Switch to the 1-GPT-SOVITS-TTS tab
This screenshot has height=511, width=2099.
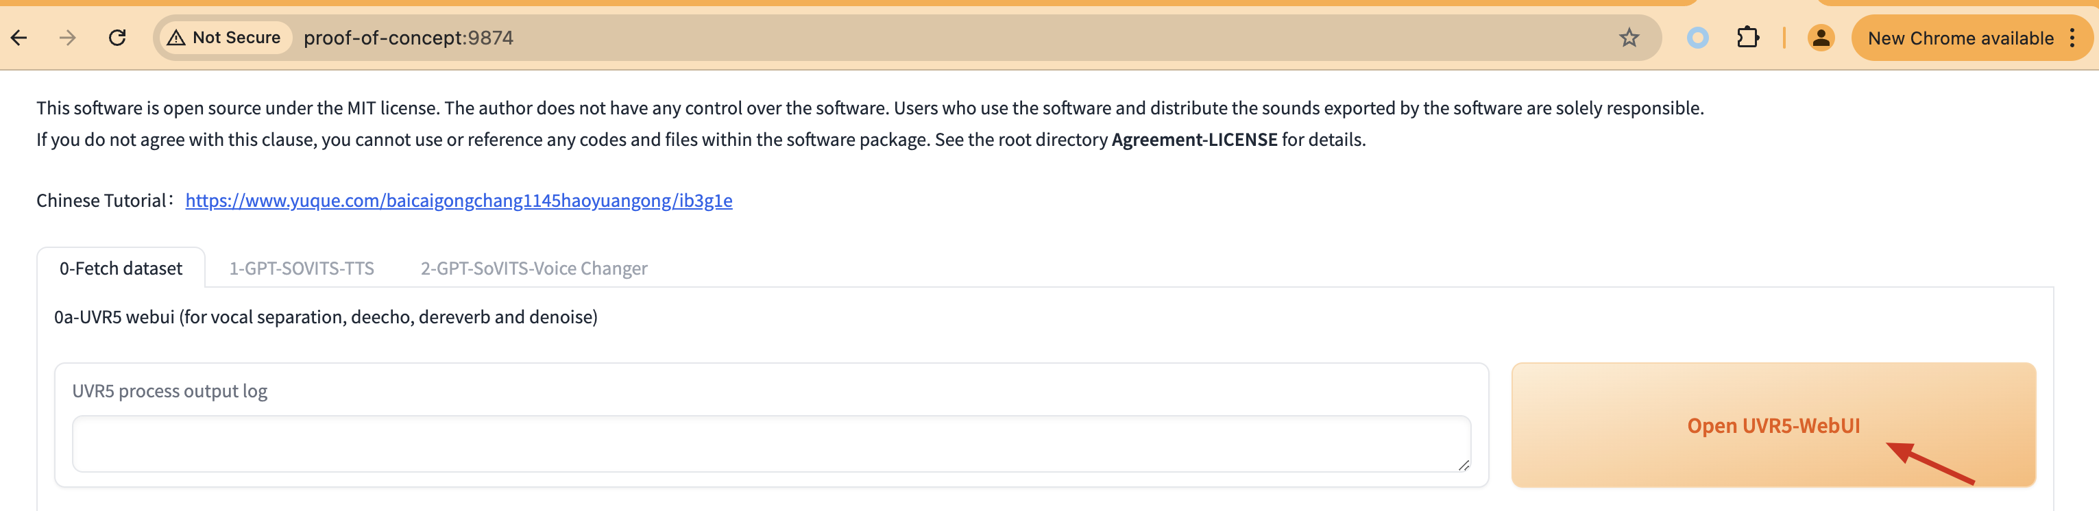[x=302, y=269]
